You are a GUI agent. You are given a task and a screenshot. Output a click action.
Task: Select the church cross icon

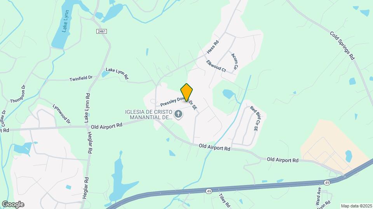click(x=178, y=114)
